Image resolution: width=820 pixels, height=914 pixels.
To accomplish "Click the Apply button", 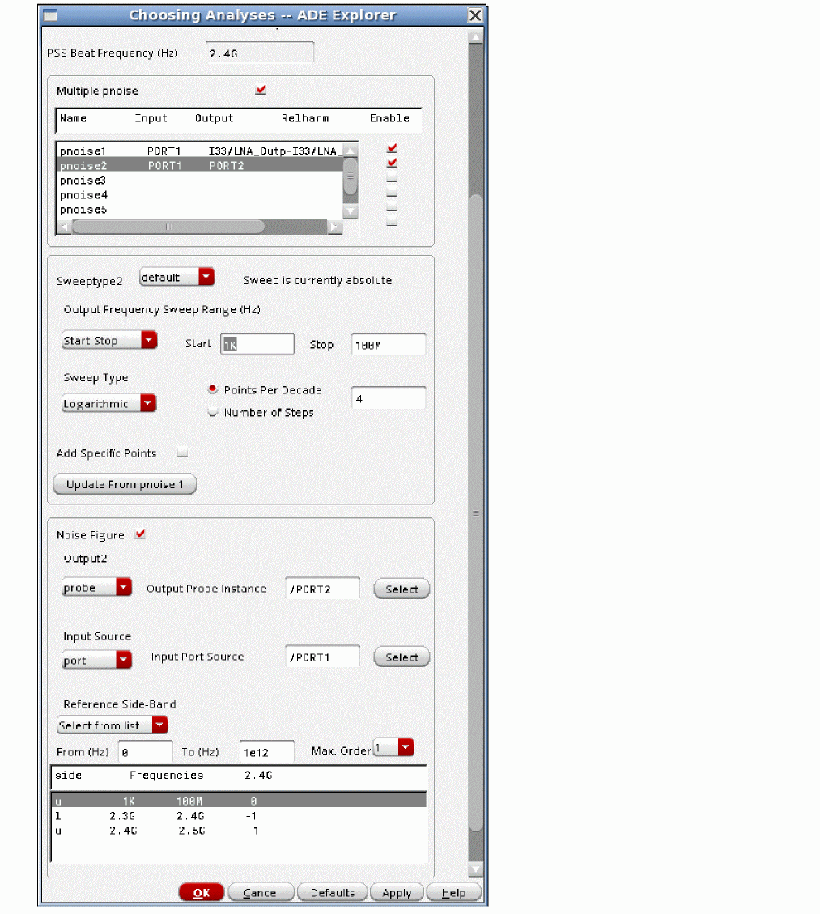I will (x=397, y=892).
